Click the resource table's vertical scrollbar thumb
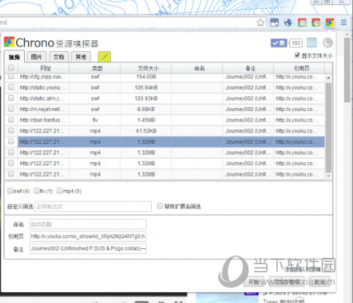Image resolution: width=353 pixels, height=303 pixels. [x=328, y=127]
